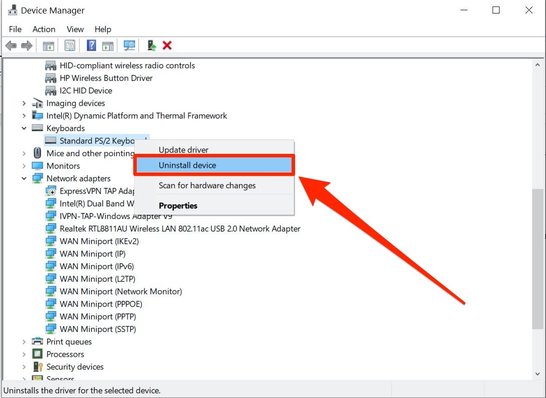Collapse the Keyboards category
Screen dimensions: 546x398
24,128
